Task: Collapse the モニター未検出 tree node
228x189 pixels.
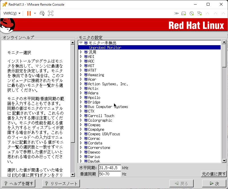Action: (x=81, y=43)
